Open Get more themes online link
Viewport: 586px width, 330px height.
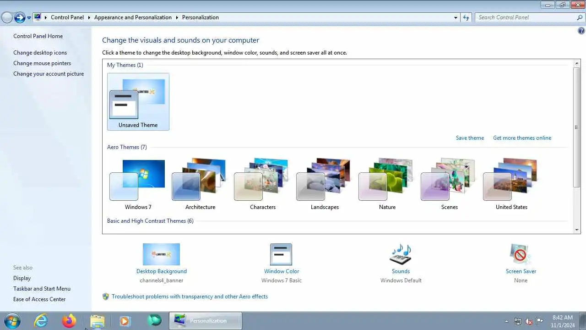(522, 138)
